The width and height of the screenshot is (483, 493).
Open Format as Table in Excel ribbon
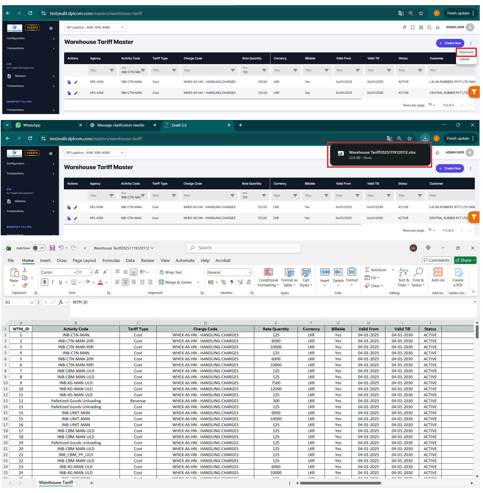tap(289, 273)
